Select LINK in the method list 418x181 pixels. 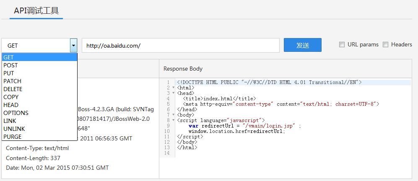coord(40,121)
